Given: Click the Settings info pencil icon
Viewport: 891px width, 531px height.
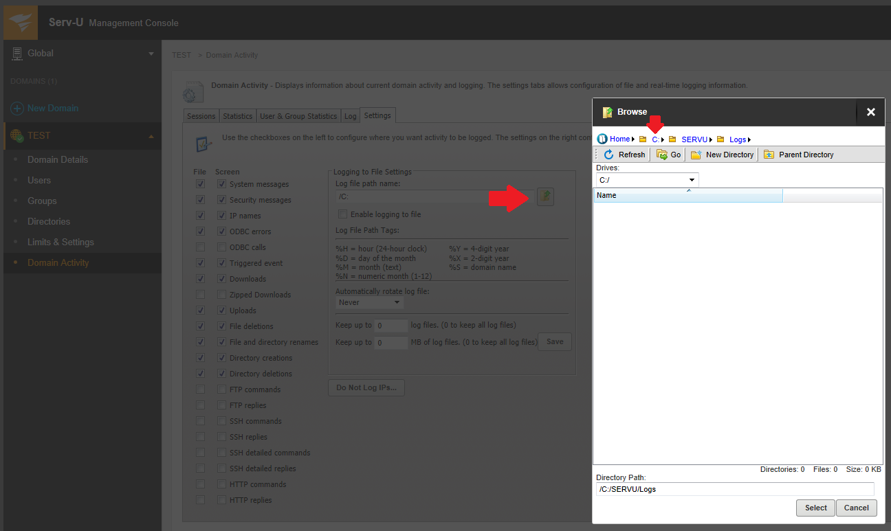Looking at the screenshot, I should tap(203, 144).
